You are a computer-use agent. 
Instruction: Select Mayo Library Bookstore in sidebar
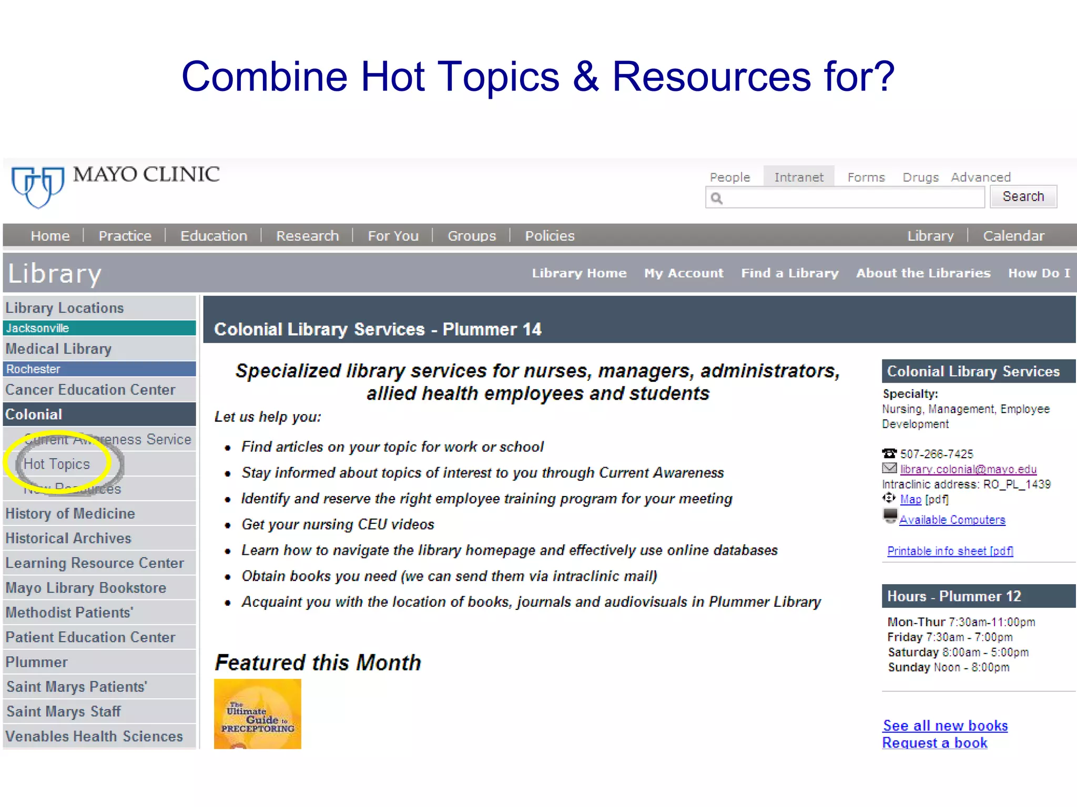click(x=99, y=587)
